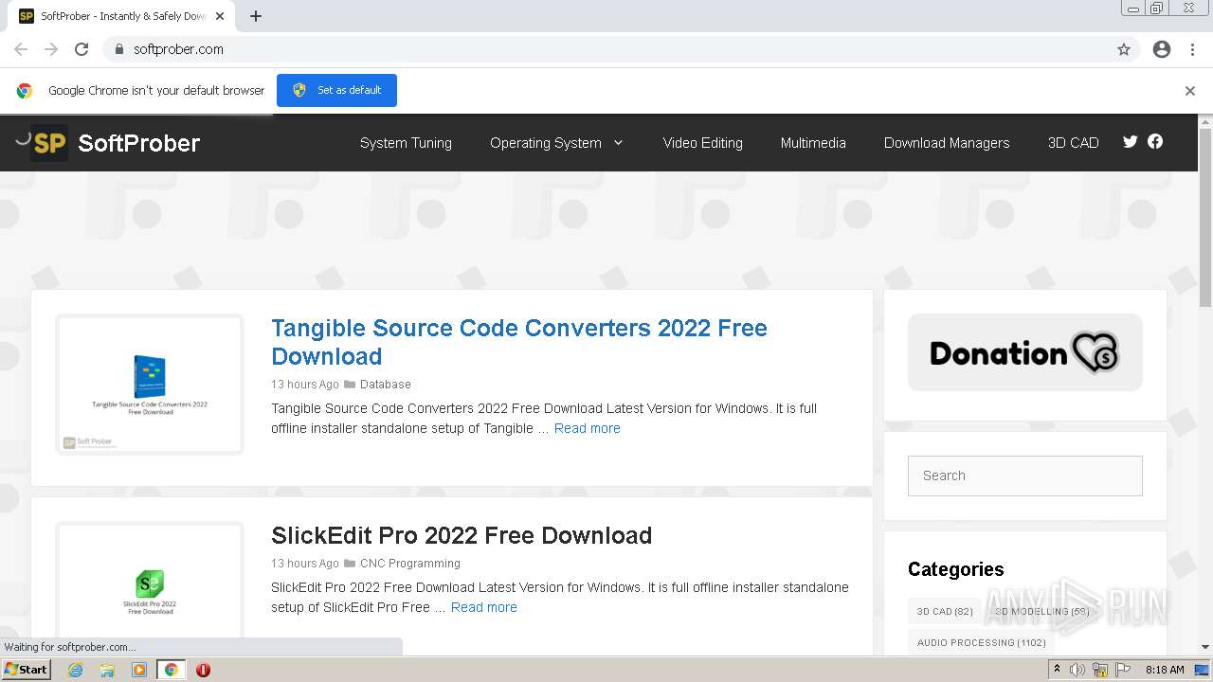The height and width of the screenshot is (682, 1213).
Task: Set Chrome as default browser
Action: click(x=336, y=90)
